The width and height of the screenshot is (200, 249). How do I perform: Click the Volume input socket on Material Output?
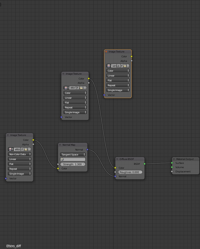click(x=172, y=167)
